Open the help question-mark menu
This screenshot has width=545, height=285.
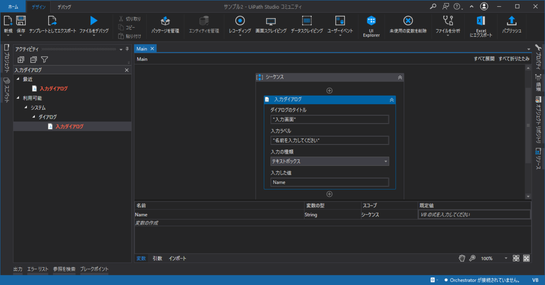(457, 6)
